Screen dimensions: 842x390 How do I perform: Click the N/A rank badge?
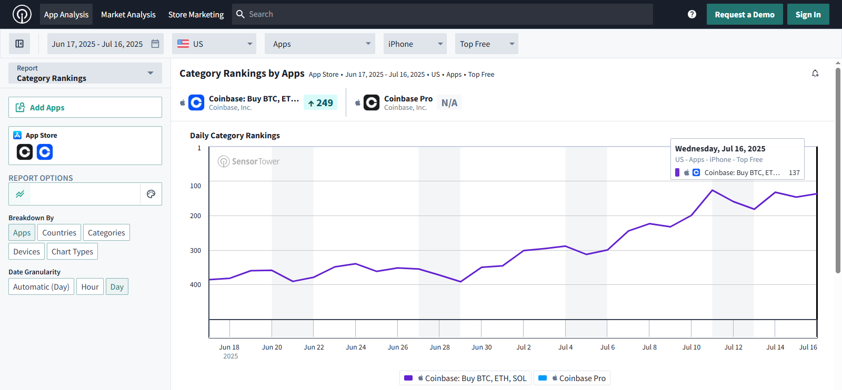(x=449, y=103)
